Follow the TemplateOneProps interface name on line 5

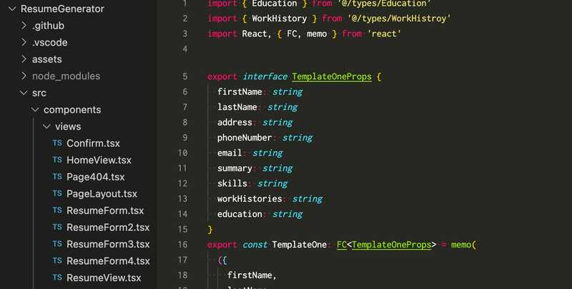(332, 76)
